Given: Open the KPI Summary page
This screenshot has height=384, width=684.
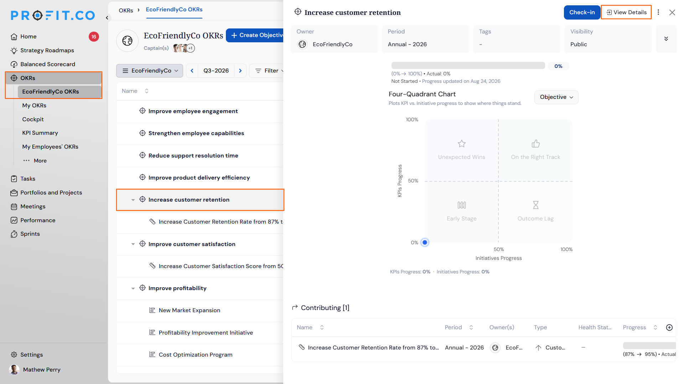Looking at the screenshot, I should [x=40, y=133].
